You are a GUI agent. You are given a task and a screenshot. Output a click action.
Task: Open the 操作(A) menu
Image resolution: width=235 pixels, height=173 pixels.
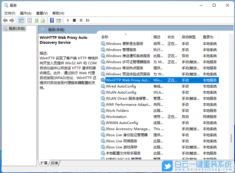tap(26, 13)
